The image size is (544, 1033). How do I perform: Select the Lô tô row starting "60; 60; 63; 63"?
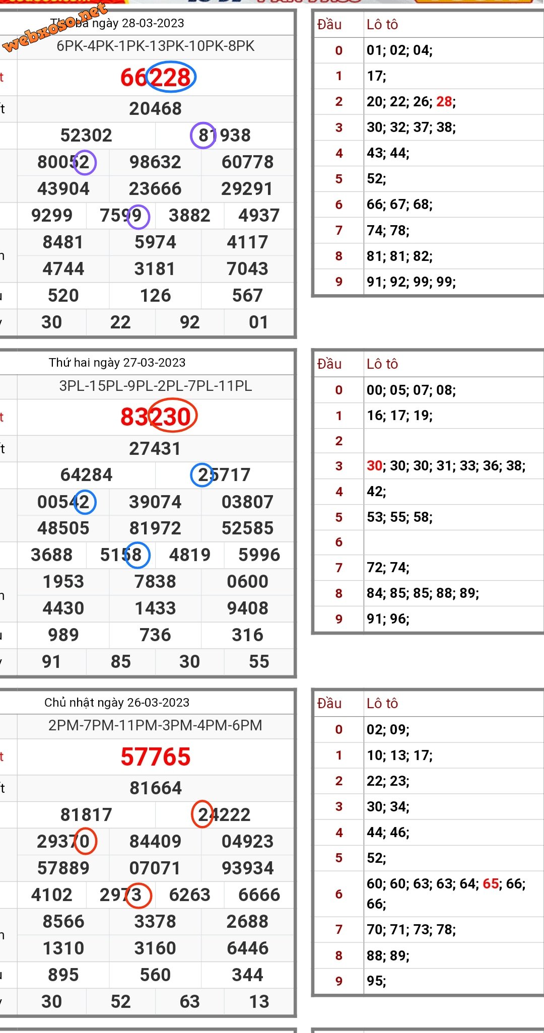click(x=446, y=894)
